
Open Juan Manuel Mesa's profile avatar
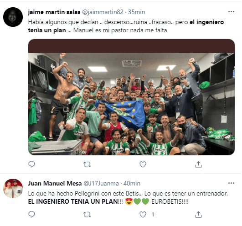(13, 188)
